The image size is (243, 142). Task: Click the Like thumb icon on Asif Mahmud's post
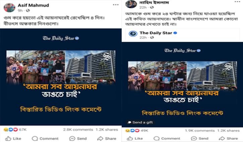(x=8, y=138)
